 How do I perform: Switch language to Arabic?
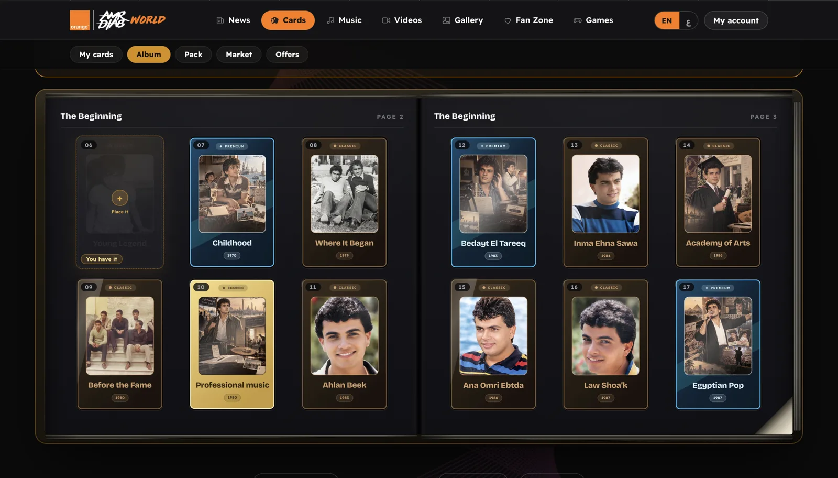pyautogui.click(x=688, y=21)
